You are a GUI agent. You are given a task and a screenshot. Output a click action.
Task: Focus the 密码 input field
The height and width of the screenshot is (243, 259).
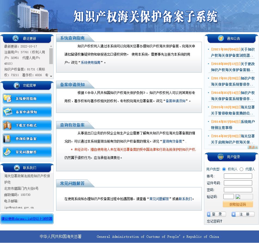[238, 190]
